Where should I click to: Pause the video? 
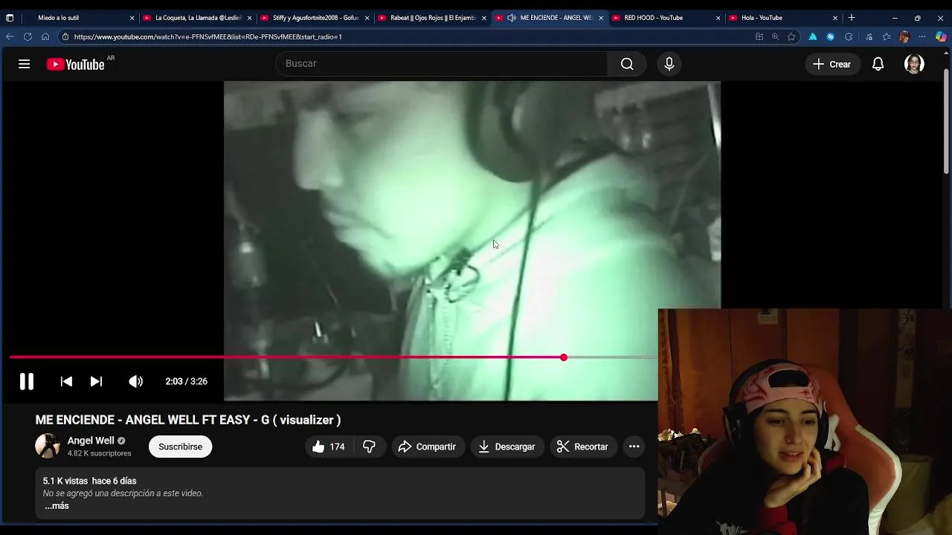click(27, 381)
